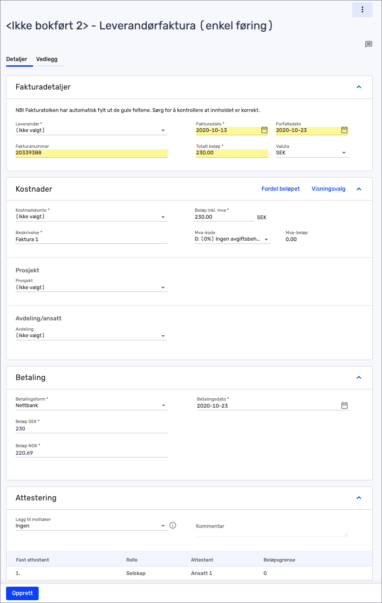Screen dimensions: 382x603
Task: Open calendar picker for Betalingsdato
Action: pos(344,405)
